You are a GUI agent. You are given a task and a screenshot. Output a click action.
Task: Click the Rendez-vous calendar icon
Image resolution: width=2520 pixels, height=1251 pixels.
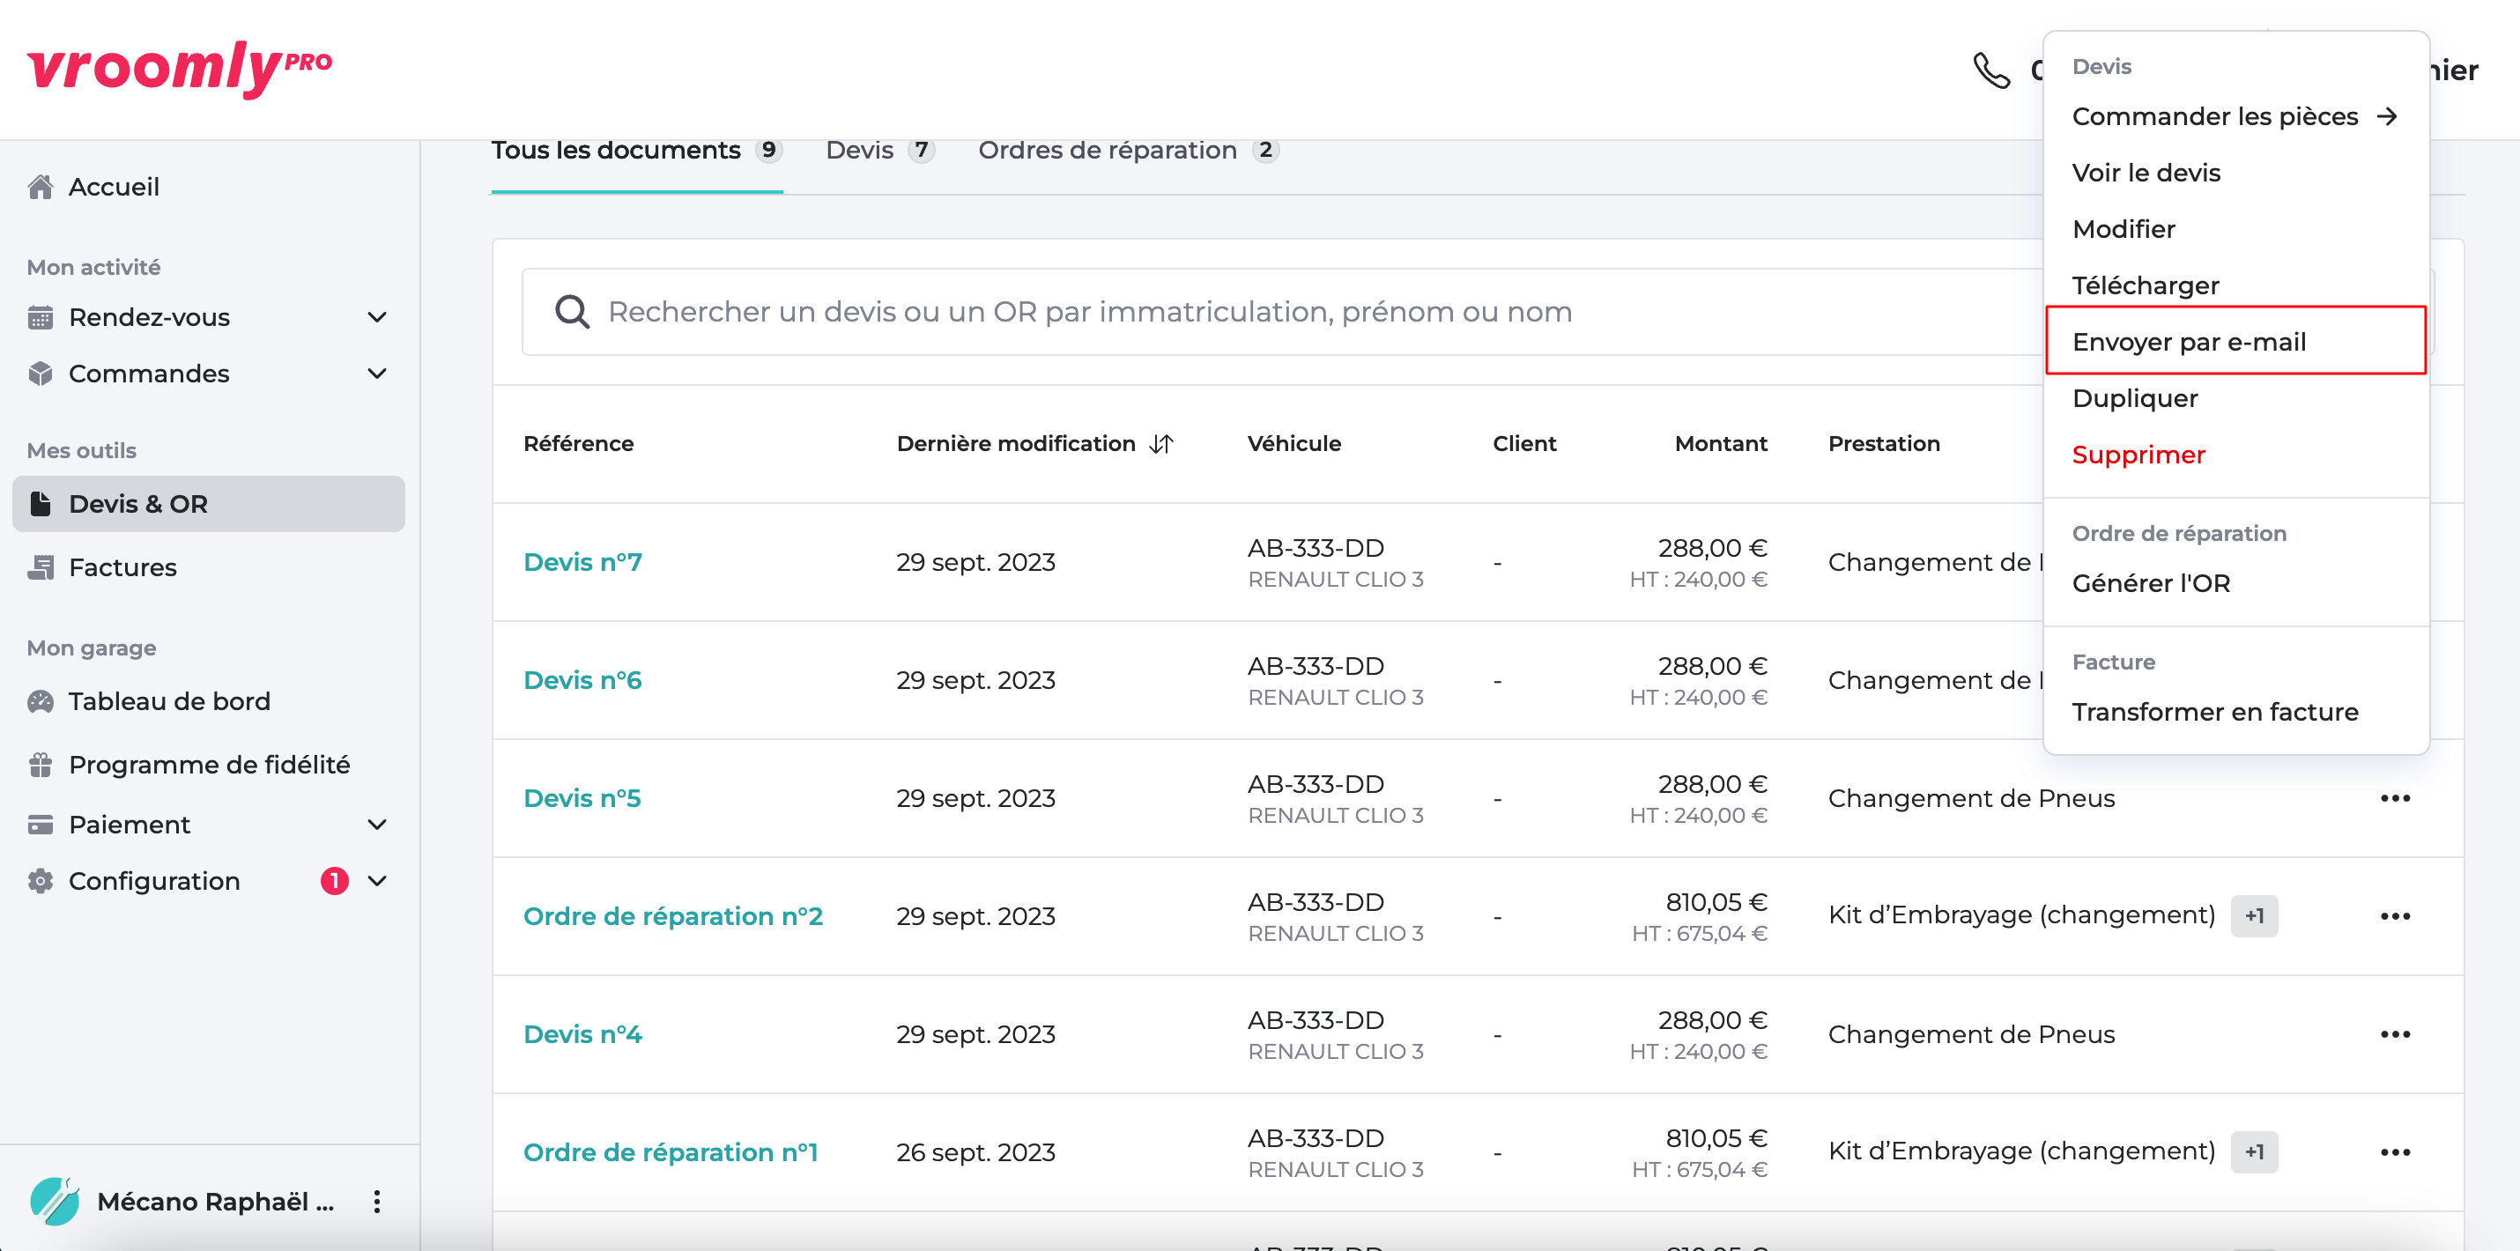coord(41,317)
